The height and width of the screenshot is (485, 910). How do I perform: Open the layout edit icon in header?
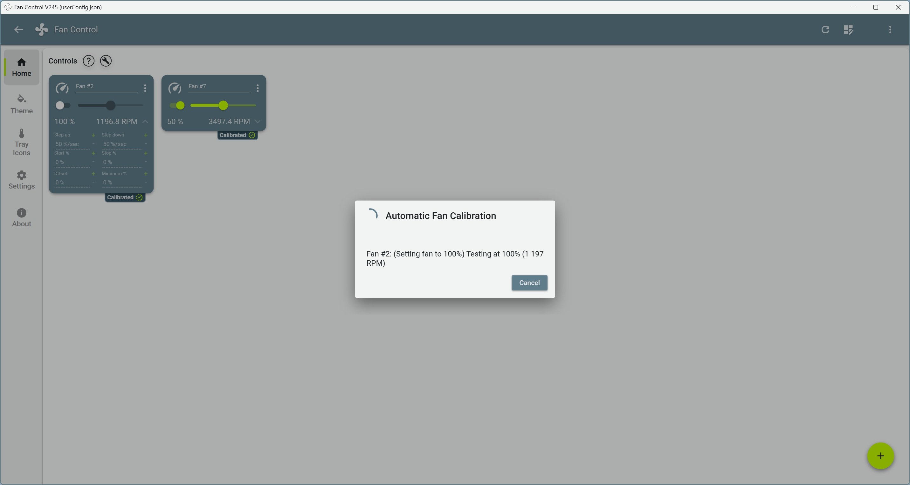[848, 30]
